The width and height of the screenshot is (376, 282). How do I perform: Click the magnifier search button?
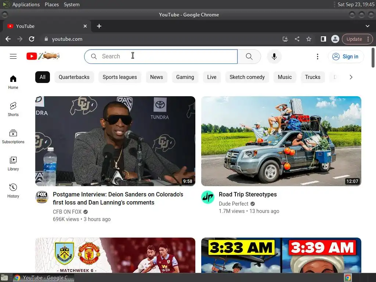249,57
